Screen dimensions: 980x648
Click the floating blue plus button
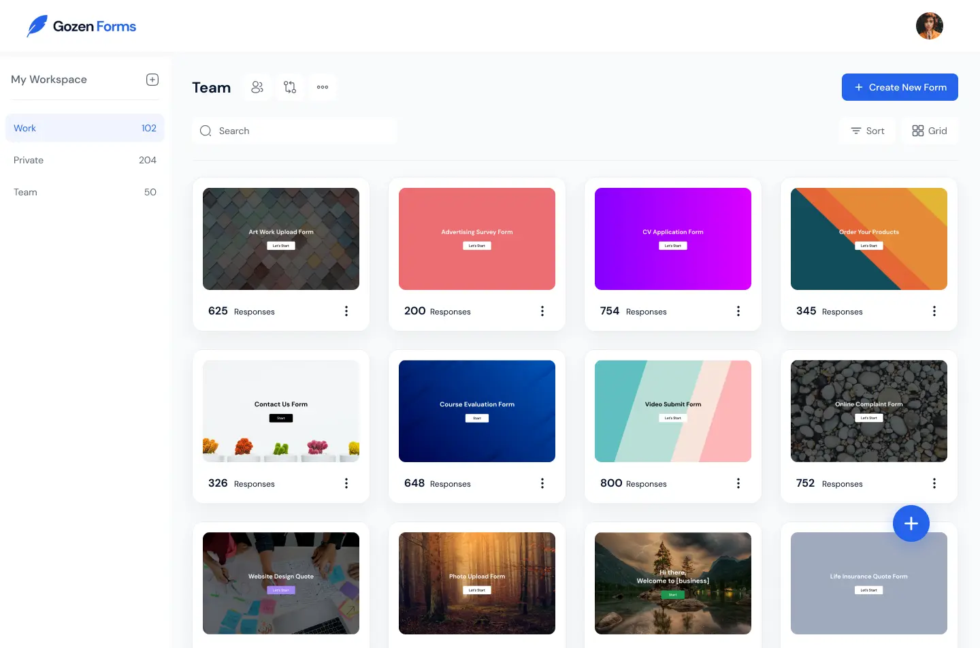(x=911, y=523)
